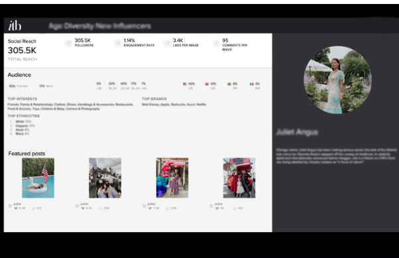Click the GB flag icon in Audience
The image size is (399, 258).
tap(207, 84)
